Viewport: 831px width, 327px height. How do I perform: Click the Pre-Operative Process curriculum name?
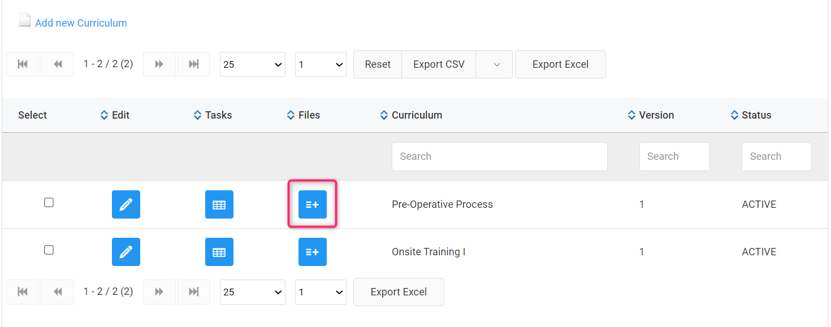pyautogui.click(x=442, y=204)
